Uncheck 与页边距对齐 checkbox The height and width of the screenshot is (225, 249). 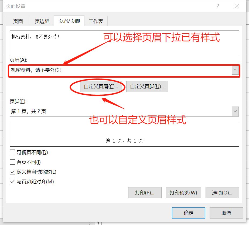pyautogui.click(x=12, y=181)
